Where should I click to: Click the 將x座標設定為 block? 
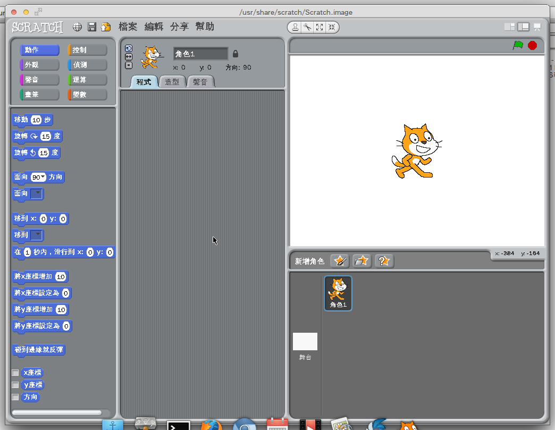coord(42,293)
